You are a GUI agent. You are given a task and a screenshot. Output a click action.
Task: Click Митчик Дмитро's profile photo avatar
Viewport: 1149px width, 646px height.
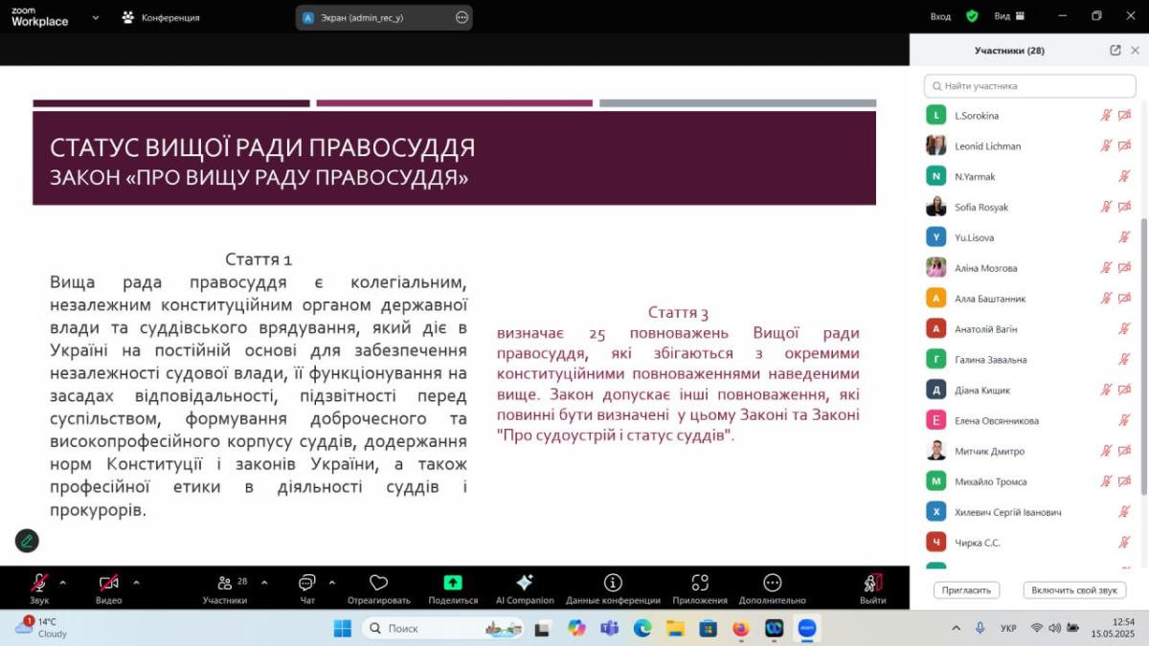[936, 451]
